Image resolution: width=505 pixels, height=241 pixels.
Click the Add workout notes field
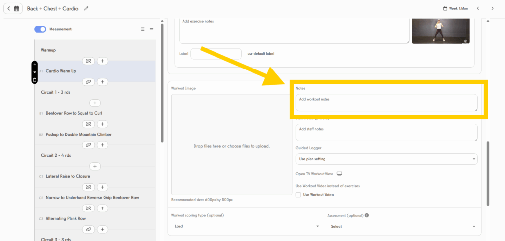click(x=386, y=103)
